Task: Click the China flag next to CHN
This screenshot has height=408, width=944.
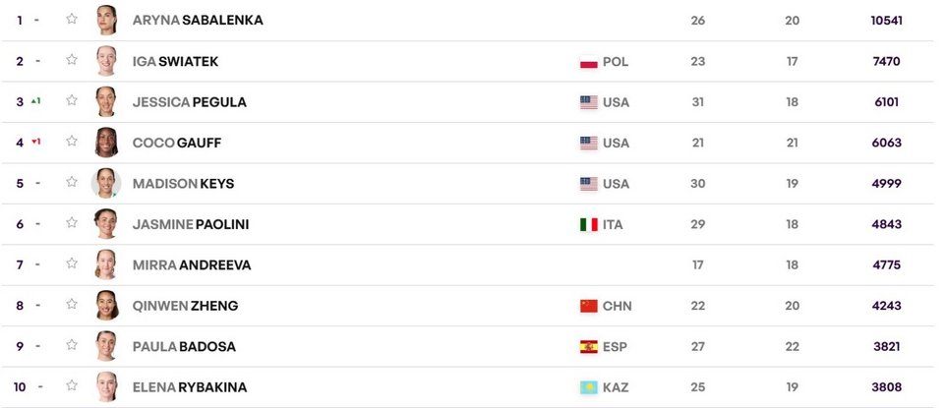Action: pos(589,307)
